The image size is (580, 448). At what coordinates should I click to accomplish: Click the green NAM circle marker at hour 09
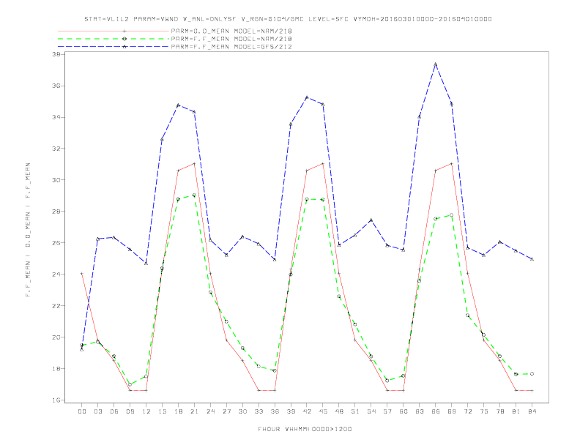[130, 384]
